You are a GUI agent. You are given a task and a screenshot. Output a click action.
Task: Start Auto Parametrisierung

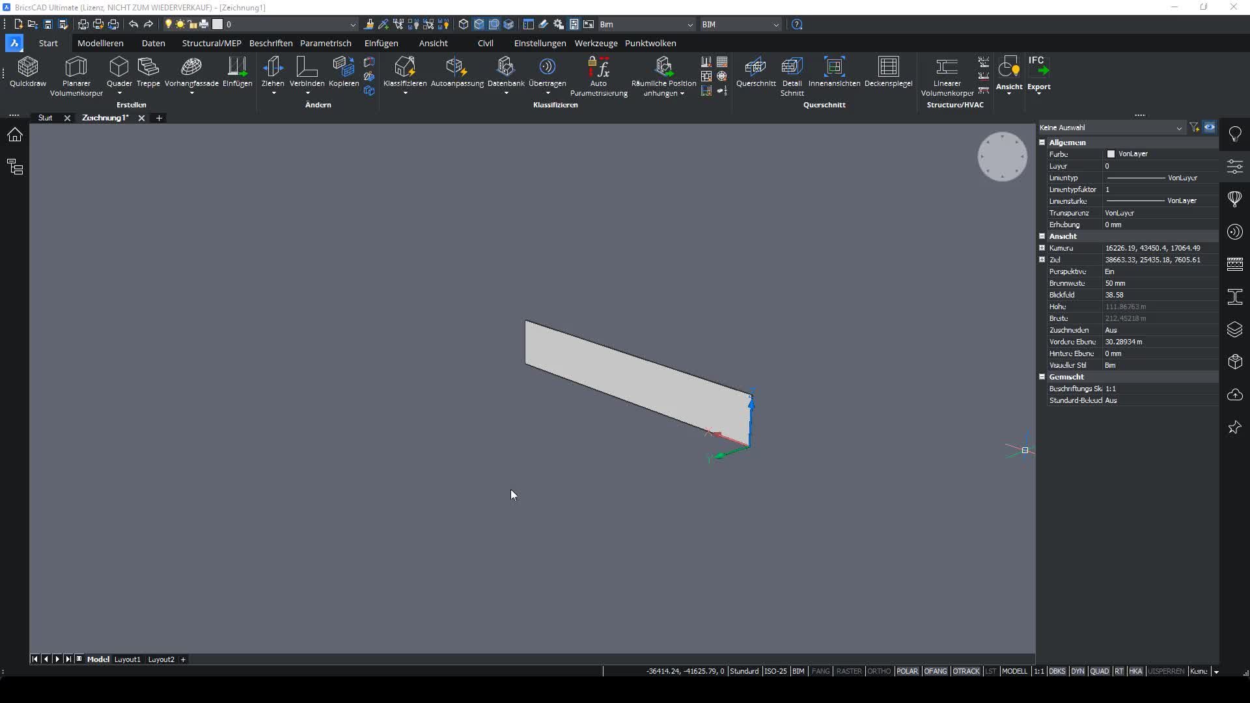tap(598, 76)
